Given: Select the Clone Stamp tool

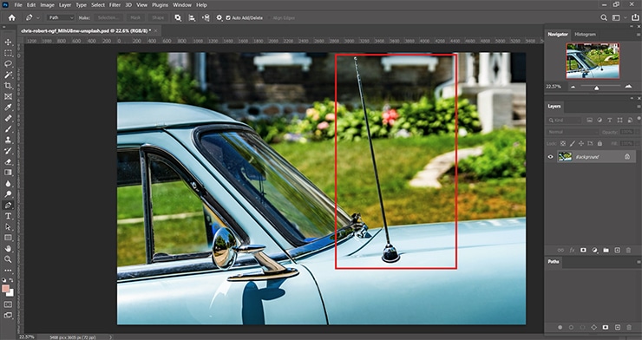Looking at the screenshot, I should [x=8, y=140].
